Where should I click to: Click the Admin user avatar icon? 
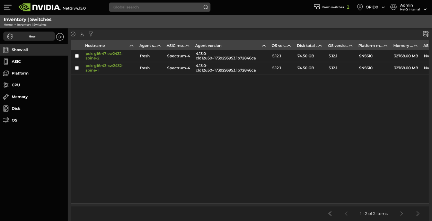click(x=394, y=7)
